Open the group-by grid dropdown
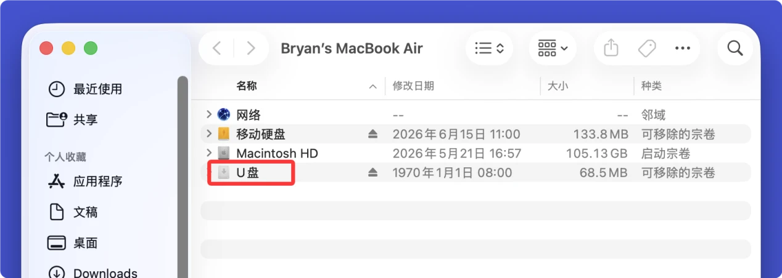The image size is (782, 278). point(553,48)
